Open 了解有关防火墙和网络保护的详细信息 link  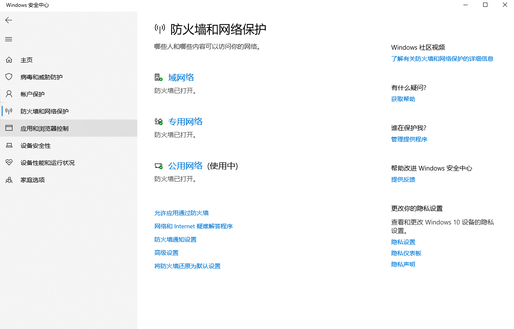click(442, 59)
